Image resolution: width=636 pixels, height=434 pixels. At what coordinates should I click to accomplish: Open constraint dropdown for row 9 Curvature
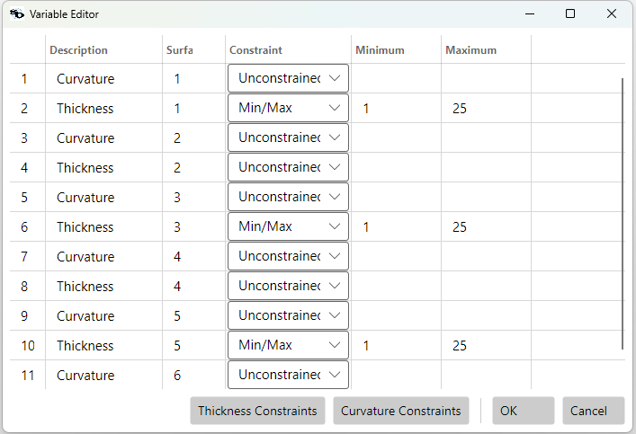tap(288, 315)
